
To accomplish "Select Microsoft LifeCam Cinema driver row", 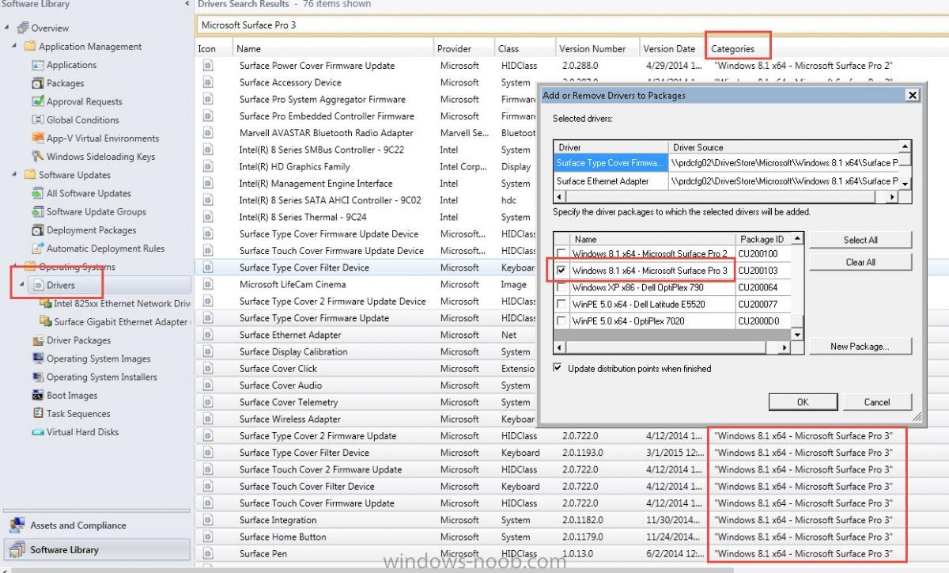I will pos(366,284).
